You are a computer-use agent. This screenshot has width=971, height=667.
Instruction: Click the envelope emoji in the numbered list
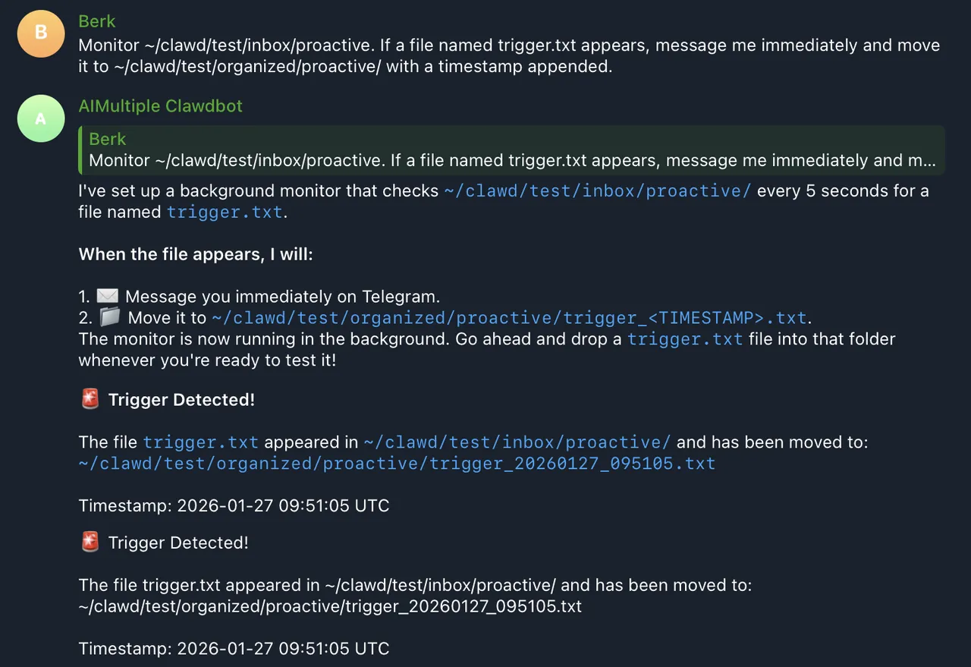(108, 296)
